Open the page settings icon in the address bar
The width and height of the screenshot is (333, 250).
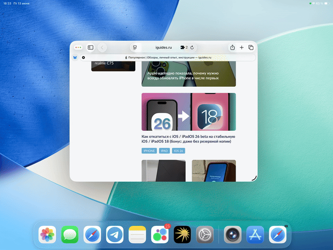[136, 47]
